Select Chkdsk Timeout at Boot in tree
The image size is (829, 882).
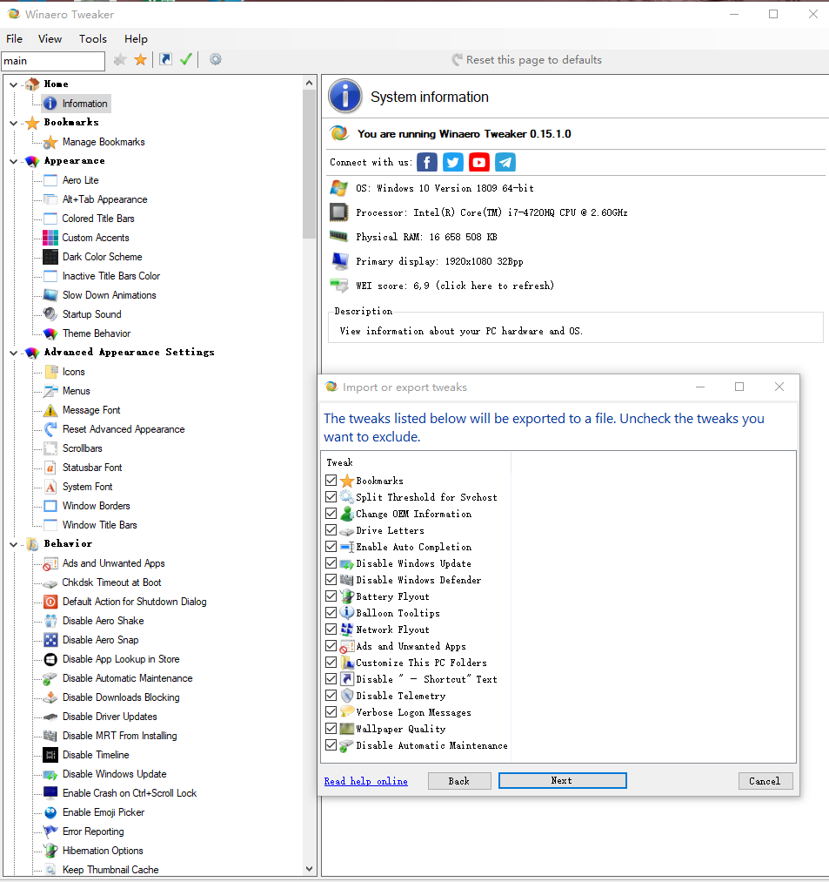[111, 582]
